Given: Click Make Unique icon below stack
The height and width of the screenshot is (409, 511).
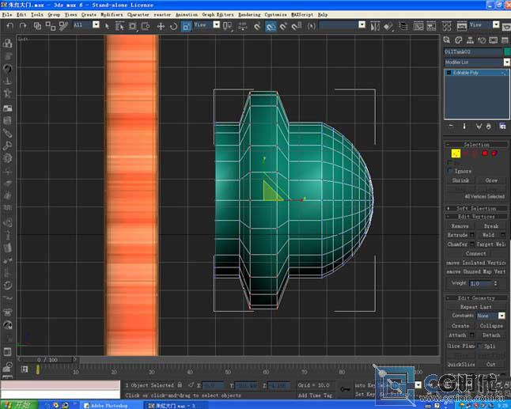Looking at the screenshot, I should coord(479,126).
